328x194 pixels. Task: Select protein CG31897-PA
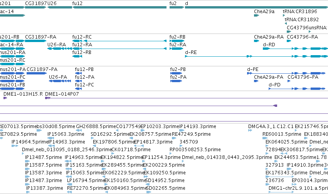tap(37, 73)
